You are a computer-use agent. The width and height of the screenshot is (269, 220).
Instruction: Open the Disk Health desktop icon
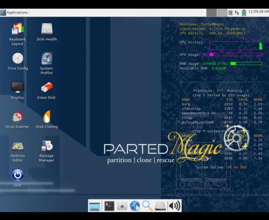[x=47, y=29]
